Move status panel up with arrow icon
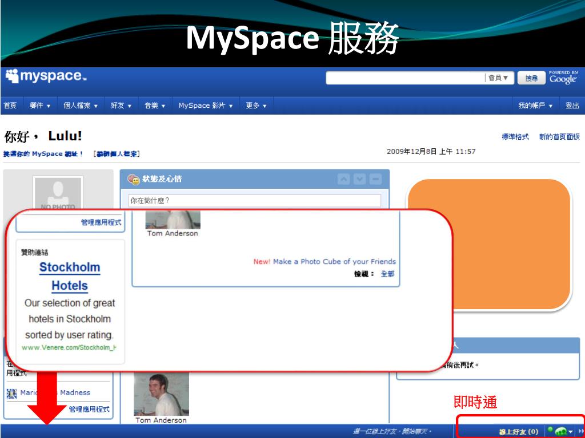 point(343,179)
